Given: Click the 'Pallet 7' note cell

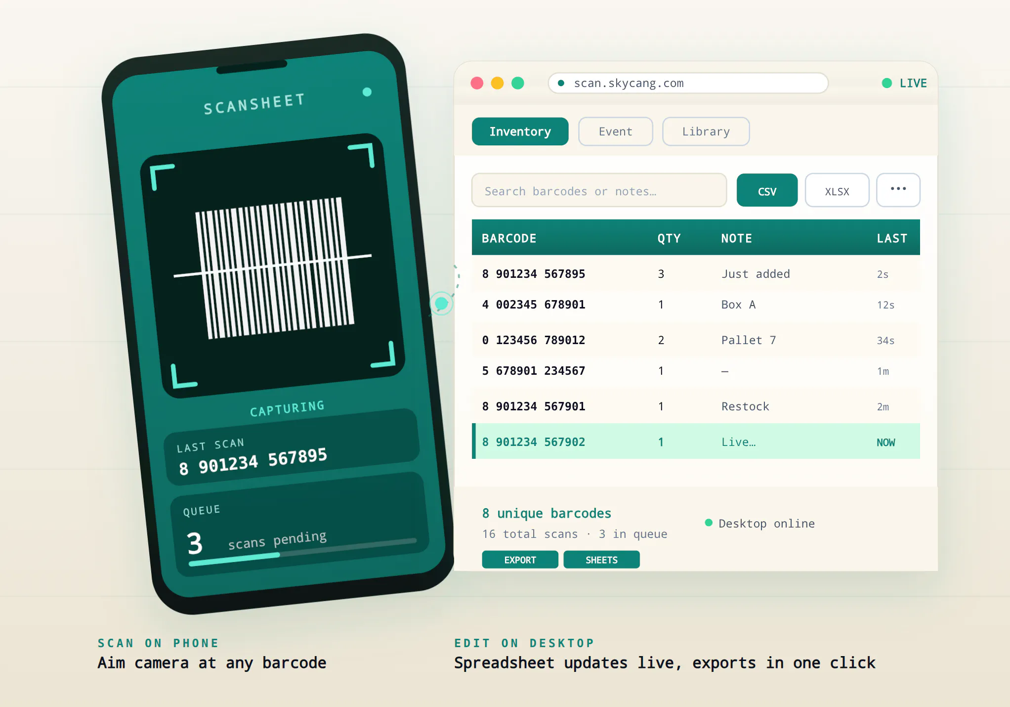Looking at the screenshot, I should [x=749, y=340].
